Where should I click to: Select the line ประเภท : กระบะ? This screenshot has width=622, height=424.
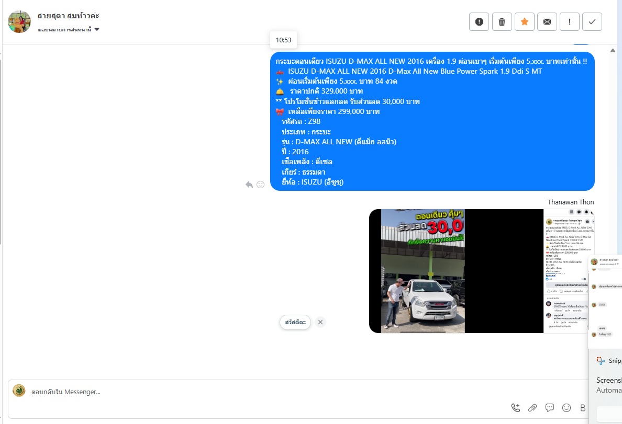[x=306, y=132]
